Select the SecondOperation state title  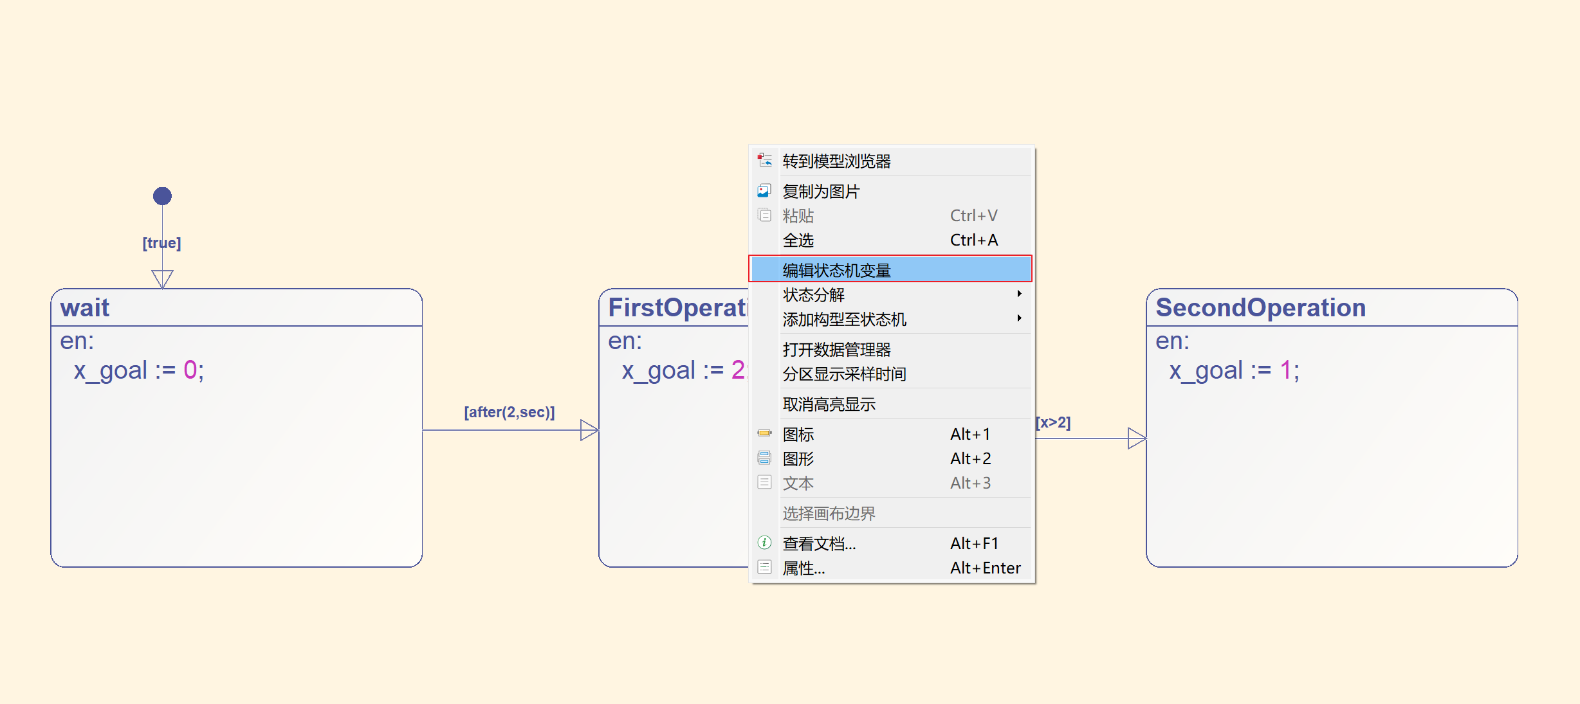1260,308
